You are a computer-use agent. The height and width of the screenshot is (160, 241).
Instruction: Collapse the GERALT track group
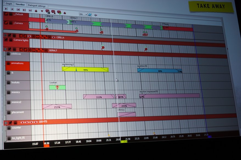pyautogui.click(x=5, y=49)
